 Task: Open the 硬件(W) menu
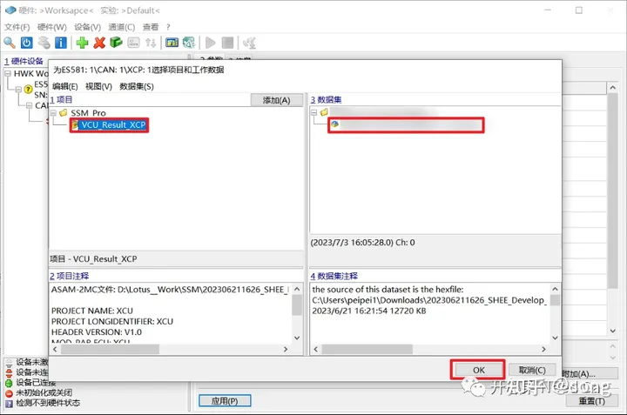click(x=52, y=27)
